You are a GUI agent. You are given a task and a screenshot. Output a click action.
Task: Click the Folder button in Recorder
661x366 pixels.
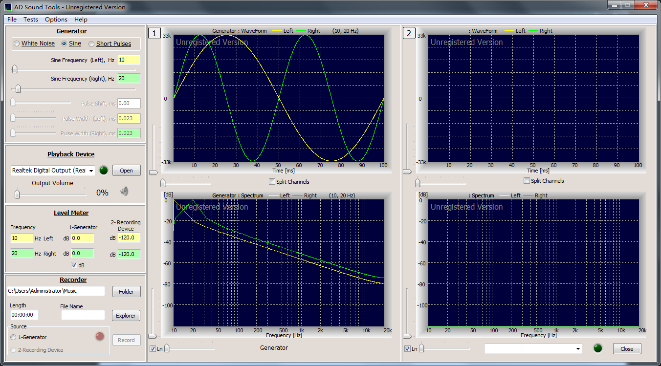126,292
